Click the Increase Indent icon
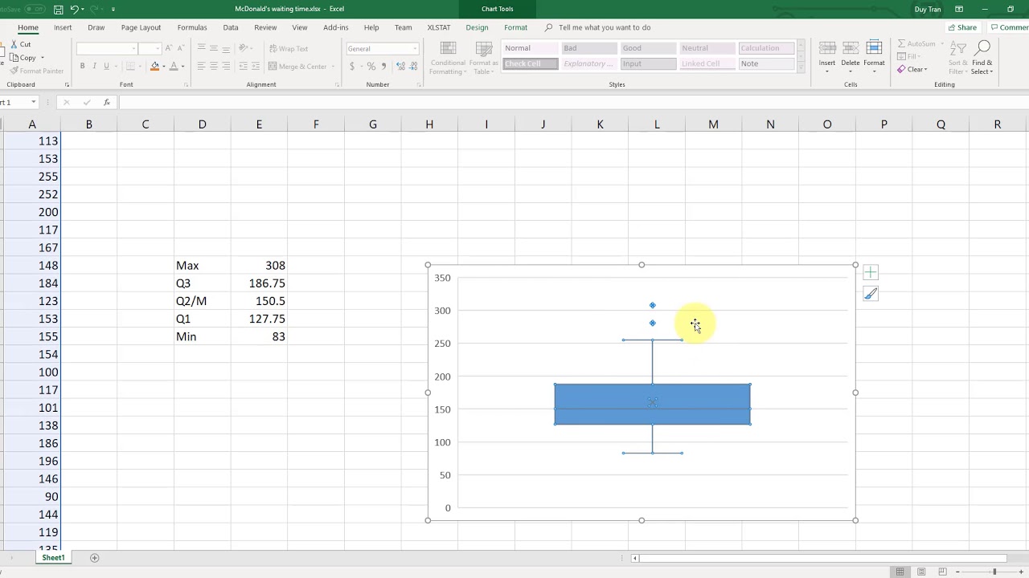 click(256, 66)
